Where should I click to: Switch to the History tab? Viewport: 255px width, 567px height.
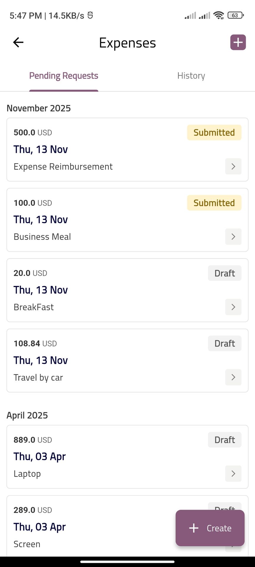tap(191, 76)
